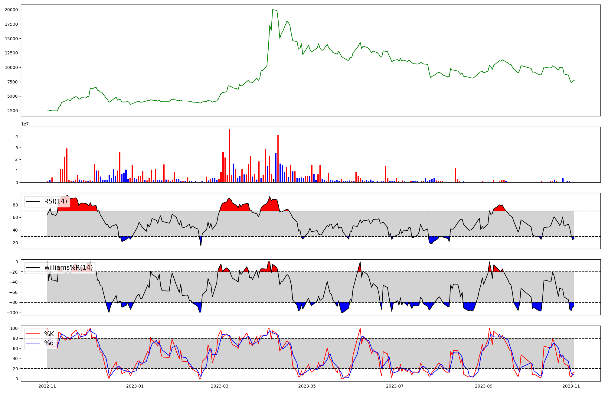Click the %d legend entry
The width and height of the screenshot is (605, 393).
click(49, 343)
